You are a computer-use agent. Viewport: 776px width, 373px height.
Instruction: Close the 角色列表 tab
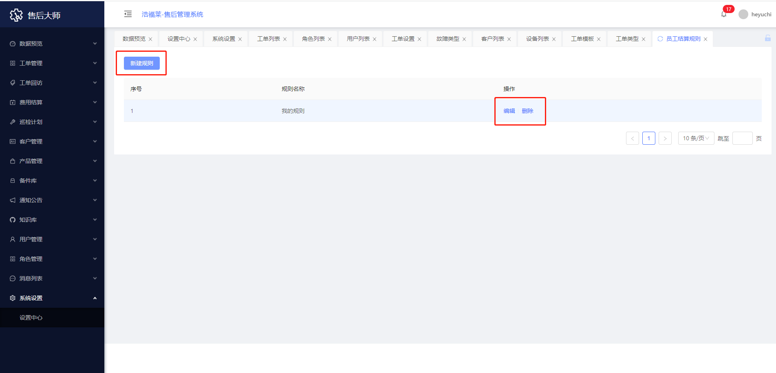330,39
